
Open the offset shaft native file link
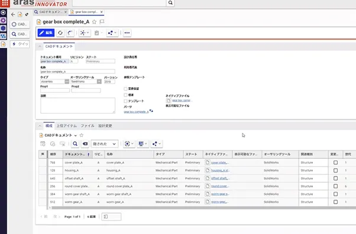point(219,178)
